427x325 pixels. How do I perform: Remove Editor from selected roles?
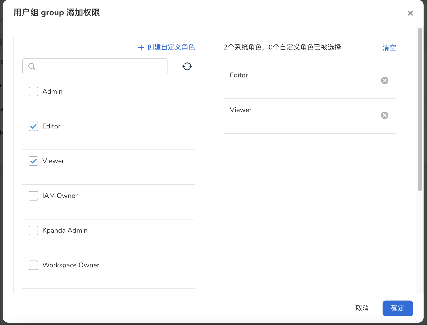385,81
